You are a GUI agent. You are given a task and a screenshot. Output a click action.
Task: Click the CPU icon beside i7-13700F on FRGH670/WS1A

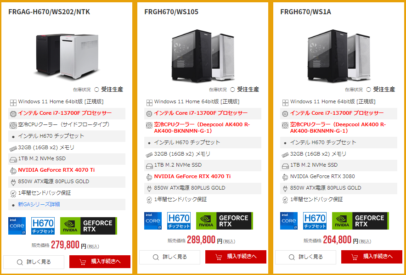[x=285, y=114]
